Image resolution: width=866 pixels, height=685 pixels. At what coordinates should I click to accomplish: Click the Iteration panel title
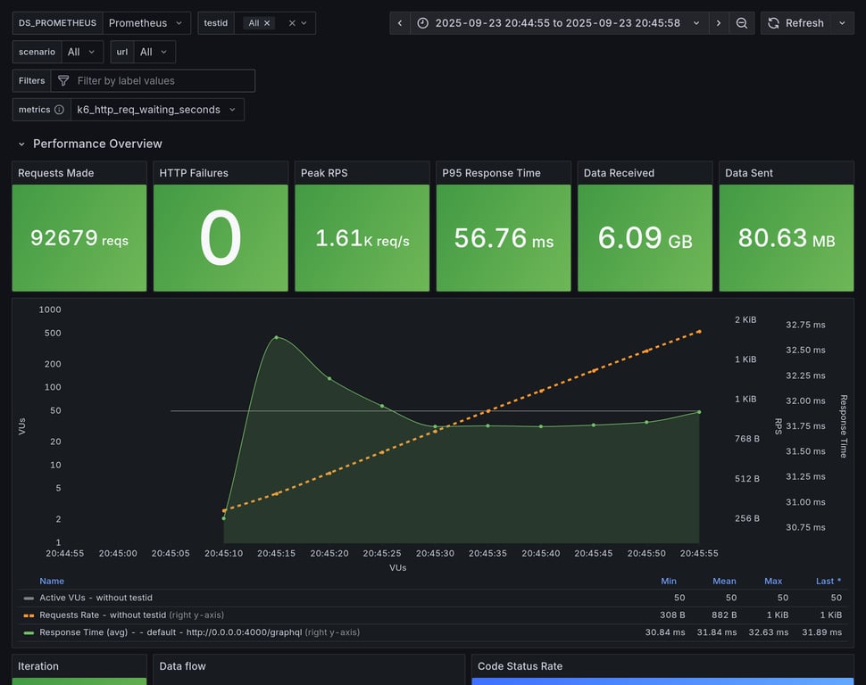click(38, 666)
